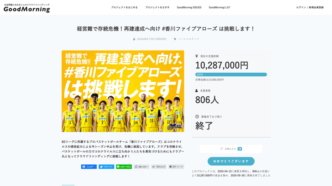Open プロジェクトをさがす menu item
The image size is (332, 186).
pyautogui.click(x=157, y=7)
